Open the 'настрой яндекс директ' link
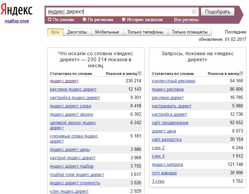The image size is (249, 194). point(73,158)
